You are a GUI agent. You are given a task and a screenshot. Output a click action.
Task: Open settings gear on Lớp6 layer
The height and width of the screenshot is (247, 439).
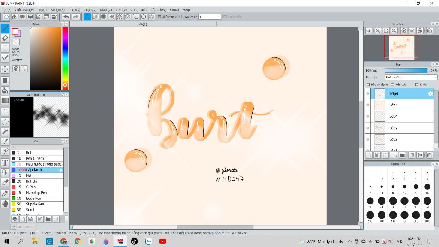(x=430, y=94)
